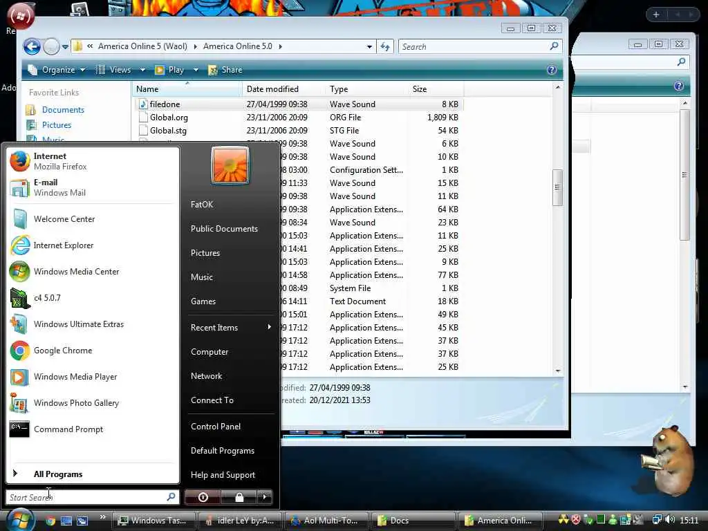The image size is (708, 531).
Task: Select the filedone wave file
Action: point(299,104)
